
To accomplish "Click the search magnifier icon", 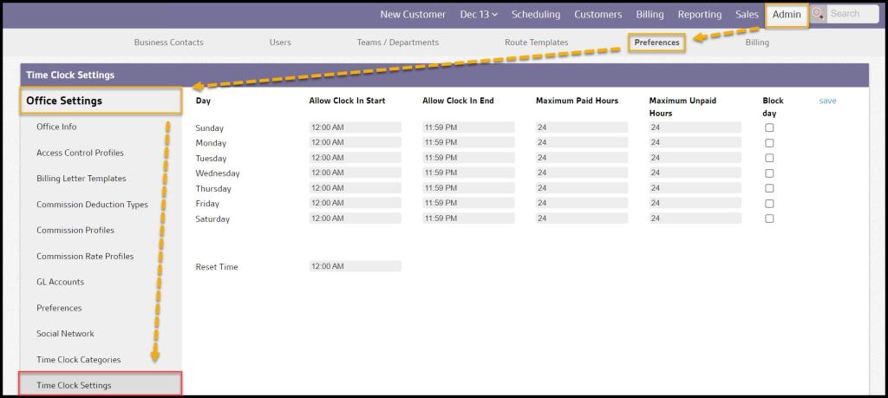I will click(818, 15).
